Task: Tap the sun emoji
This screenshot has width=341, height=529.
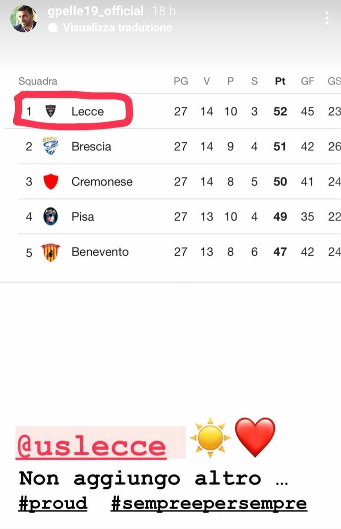Action: 210,437
